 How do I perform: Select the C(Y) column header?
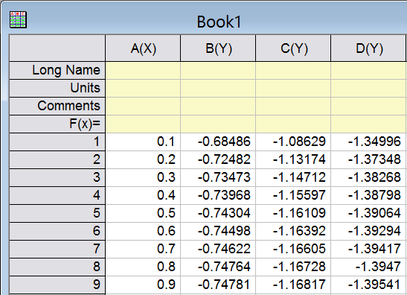[294, 48]
